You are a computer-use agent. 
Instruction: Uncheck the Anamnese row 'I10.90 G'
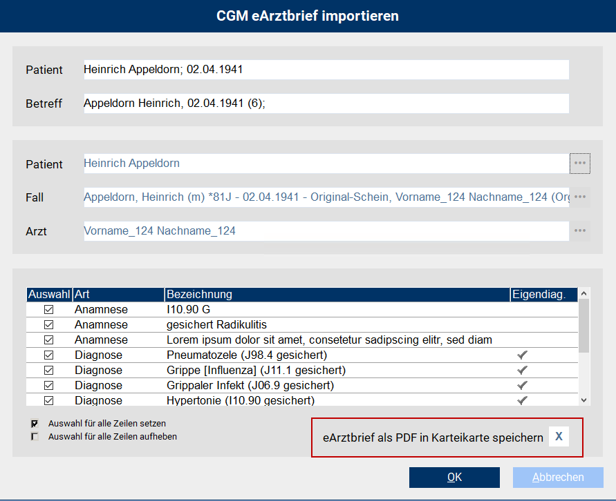(48, 309)
